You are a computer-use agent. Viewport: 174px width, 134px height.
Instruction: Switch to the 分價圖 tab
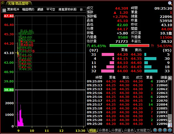click(x=116, y=130)
